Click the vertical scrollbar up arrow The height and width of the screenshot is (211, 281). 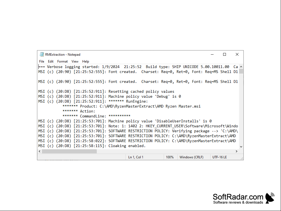coord(241,67)
